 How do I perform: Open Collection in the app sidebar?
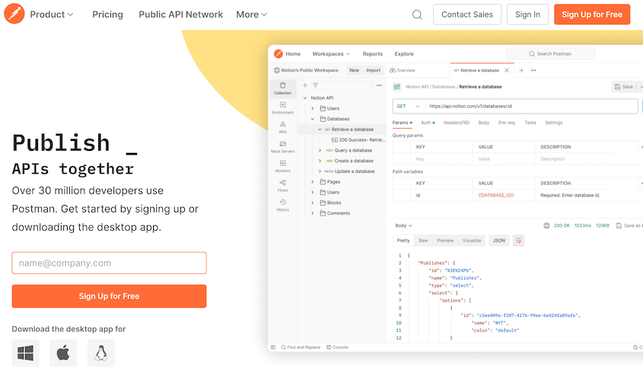[x=282, y=88]
